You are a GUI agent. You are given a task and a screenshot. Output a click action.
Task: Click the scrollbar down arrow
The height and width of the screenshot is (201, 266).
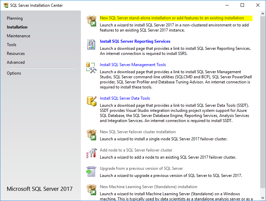(263, 198)
